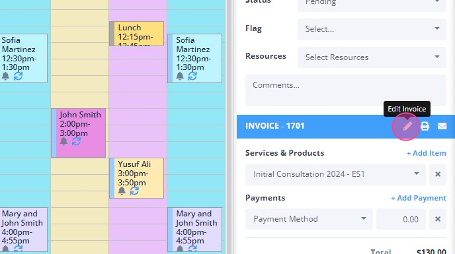The image size is (455, 254).
Task: Click the + Add Payment link
Action: point(419,198)
